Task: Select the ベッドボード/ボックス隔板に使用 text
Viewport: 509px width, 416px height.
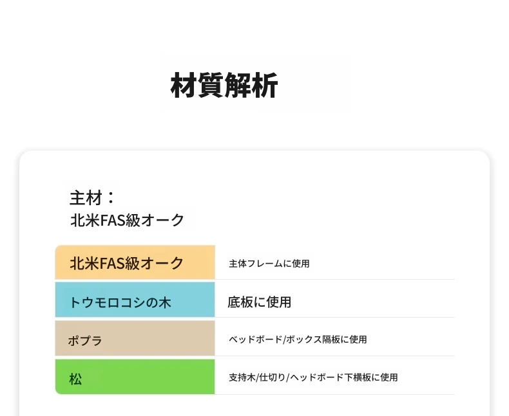Action: [298, 339]
